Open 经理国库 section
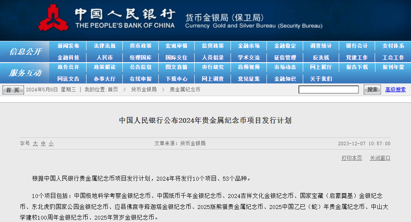The width and height of the screenshot is (411, 222). click(141, 57)
